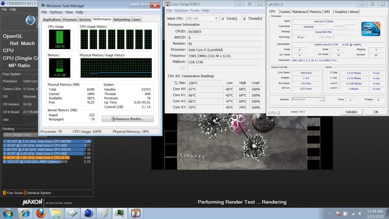Open the Graphics tab in CPU-Z
This screenshot has width=389, height=219.
coord(341,12)
